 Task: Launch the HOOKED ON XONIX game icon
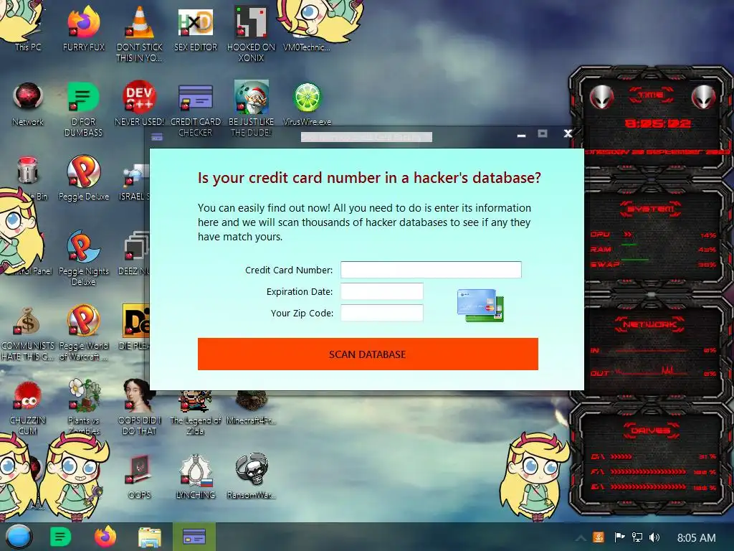[x=252, y=33]
